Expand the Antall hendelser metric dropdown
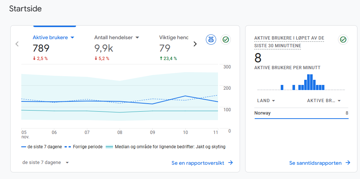 tap(137, 38)
